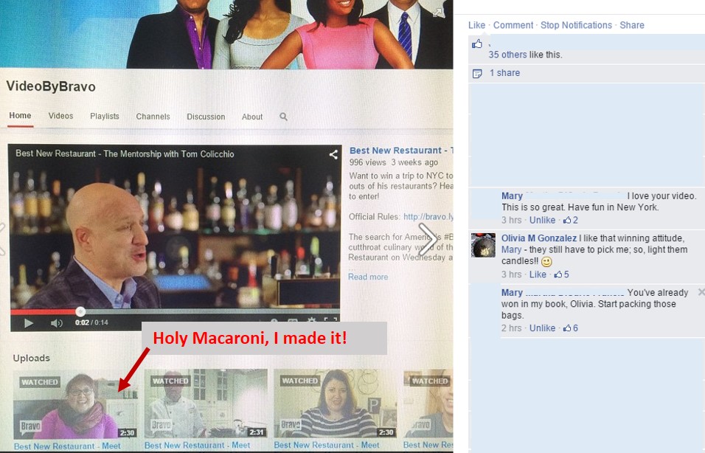Viewport: 705px width, 453px height.
Task: Click thumbs-up icon above likes count
Action: pos(477,44)
